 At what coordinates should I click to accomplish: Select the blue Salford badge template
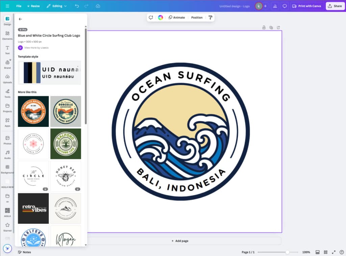click(33, 236)
